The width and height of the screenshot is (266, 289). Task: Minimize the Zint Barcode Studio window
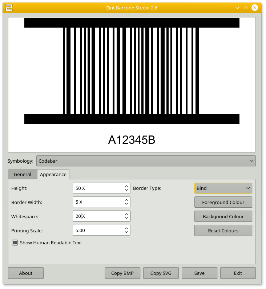click(x=237, y=8)
